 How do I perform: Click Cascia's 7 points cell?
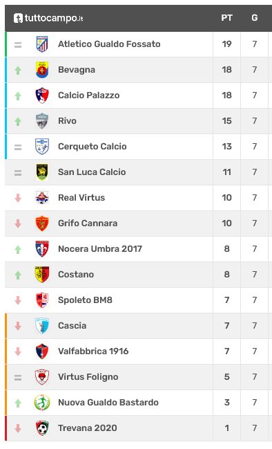pos(227,326)
